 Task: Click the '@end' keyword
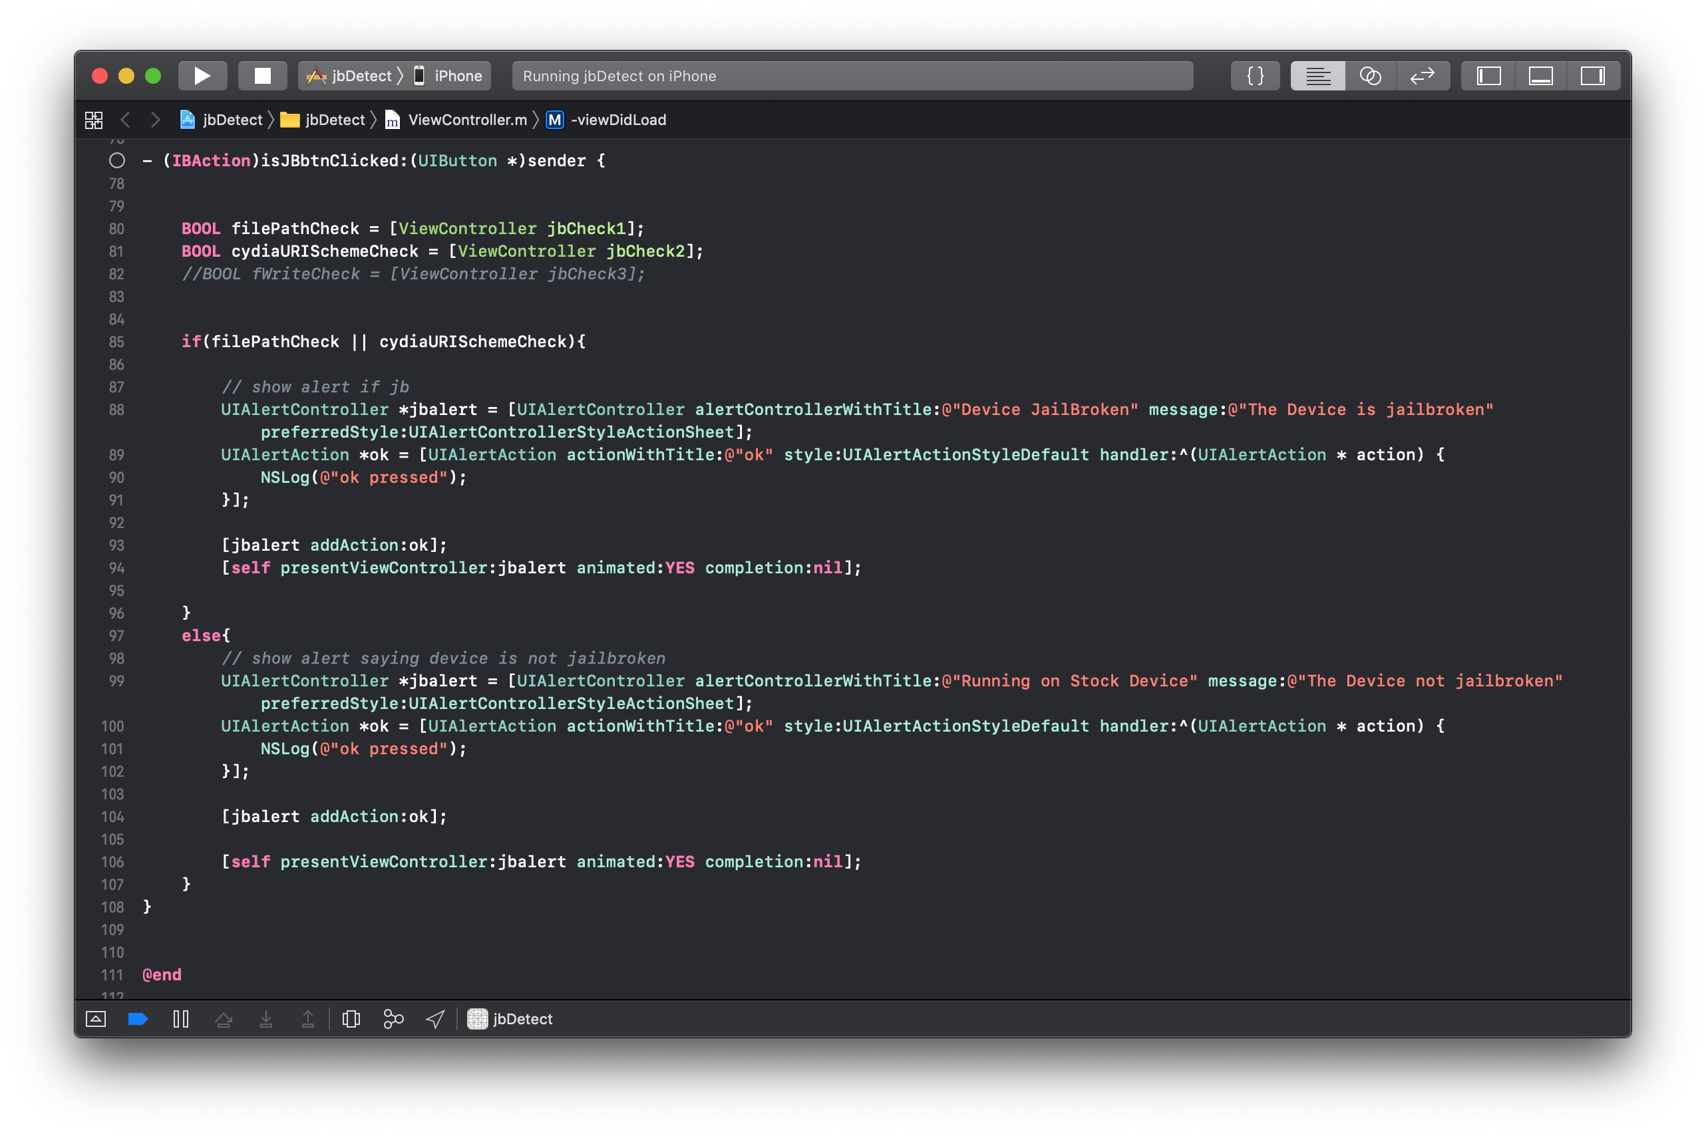[x=162, y=975]
